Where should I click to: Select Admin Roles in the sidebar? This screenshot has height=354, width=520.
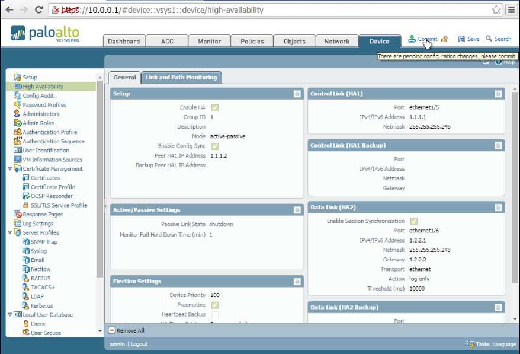[x=38, y=123]
